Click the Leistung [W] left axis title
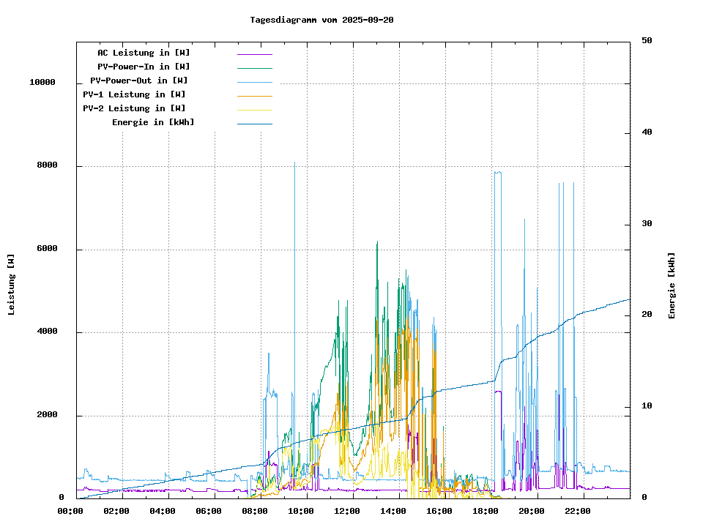This screenshot has width=703, height=527. [12, 284]
